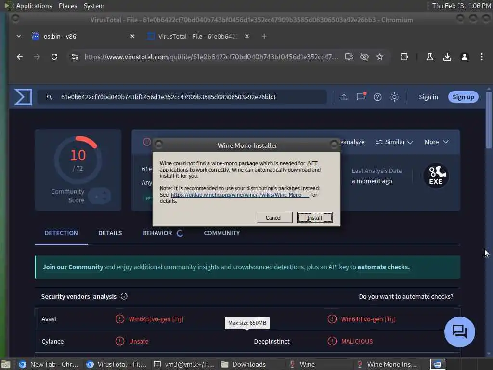This screenshot has height=370, width=493.
Task: Open Chromium downloads icon
Action: pyautogui.click(x=447, y=57)
